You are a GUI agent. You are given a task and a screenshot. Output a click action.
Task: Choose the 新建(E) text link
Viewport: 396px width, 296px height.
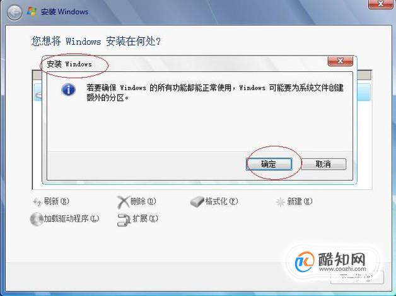tap(300, 201)
